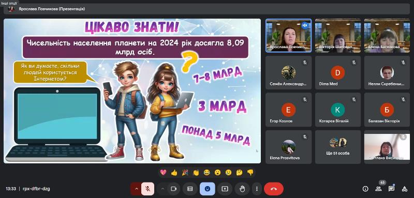The height and width of the screenshot is (198, 414).
Task: Raise hand in the meeting
Action: click(x=242, y=189)
